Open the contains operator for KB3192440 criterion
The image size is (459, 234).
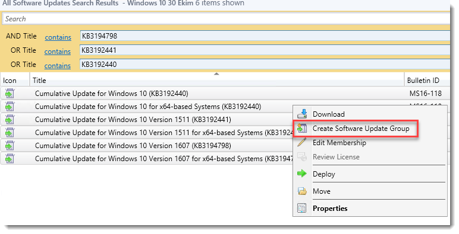(x=57, y=66)
